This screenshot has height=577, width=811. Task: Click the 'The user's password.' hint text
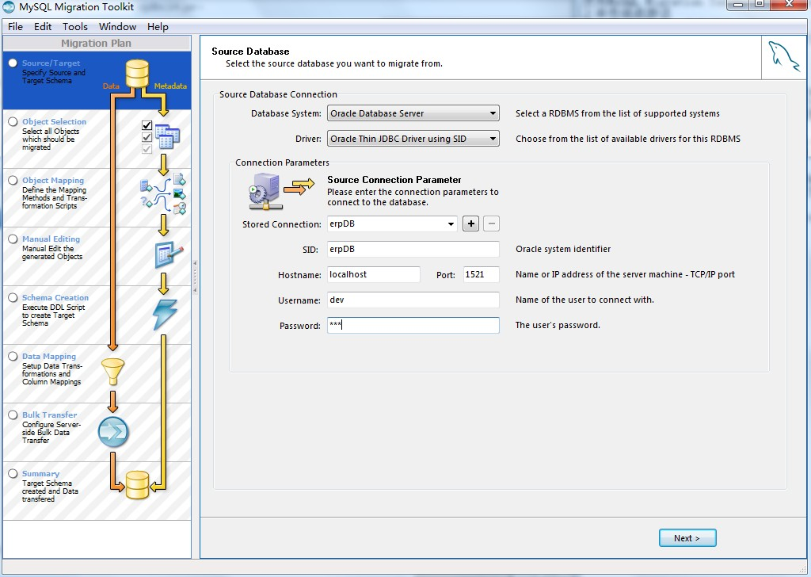(x=558, y=325)
